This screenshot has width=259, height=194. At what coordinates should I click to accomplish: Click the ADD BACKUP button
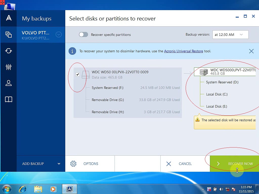point(41,164)
